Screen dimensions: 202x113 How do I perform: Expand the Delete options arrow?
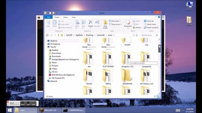click(91, 28)
